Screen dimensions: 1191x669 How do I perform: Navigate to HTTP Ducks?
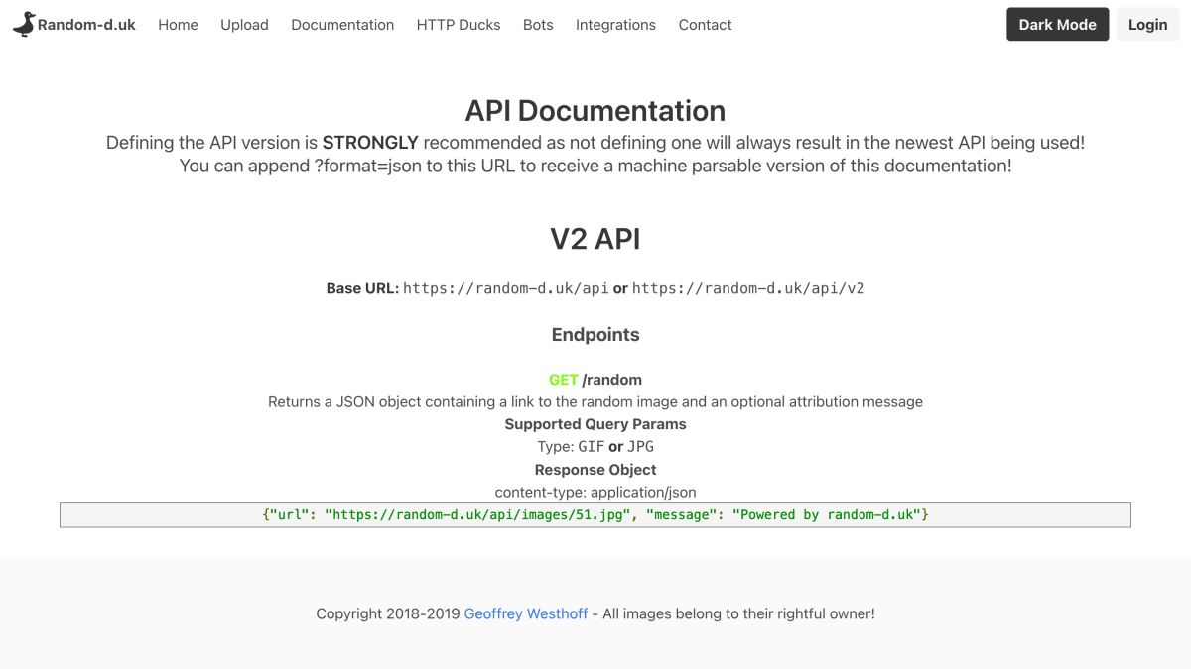(459, 25)
